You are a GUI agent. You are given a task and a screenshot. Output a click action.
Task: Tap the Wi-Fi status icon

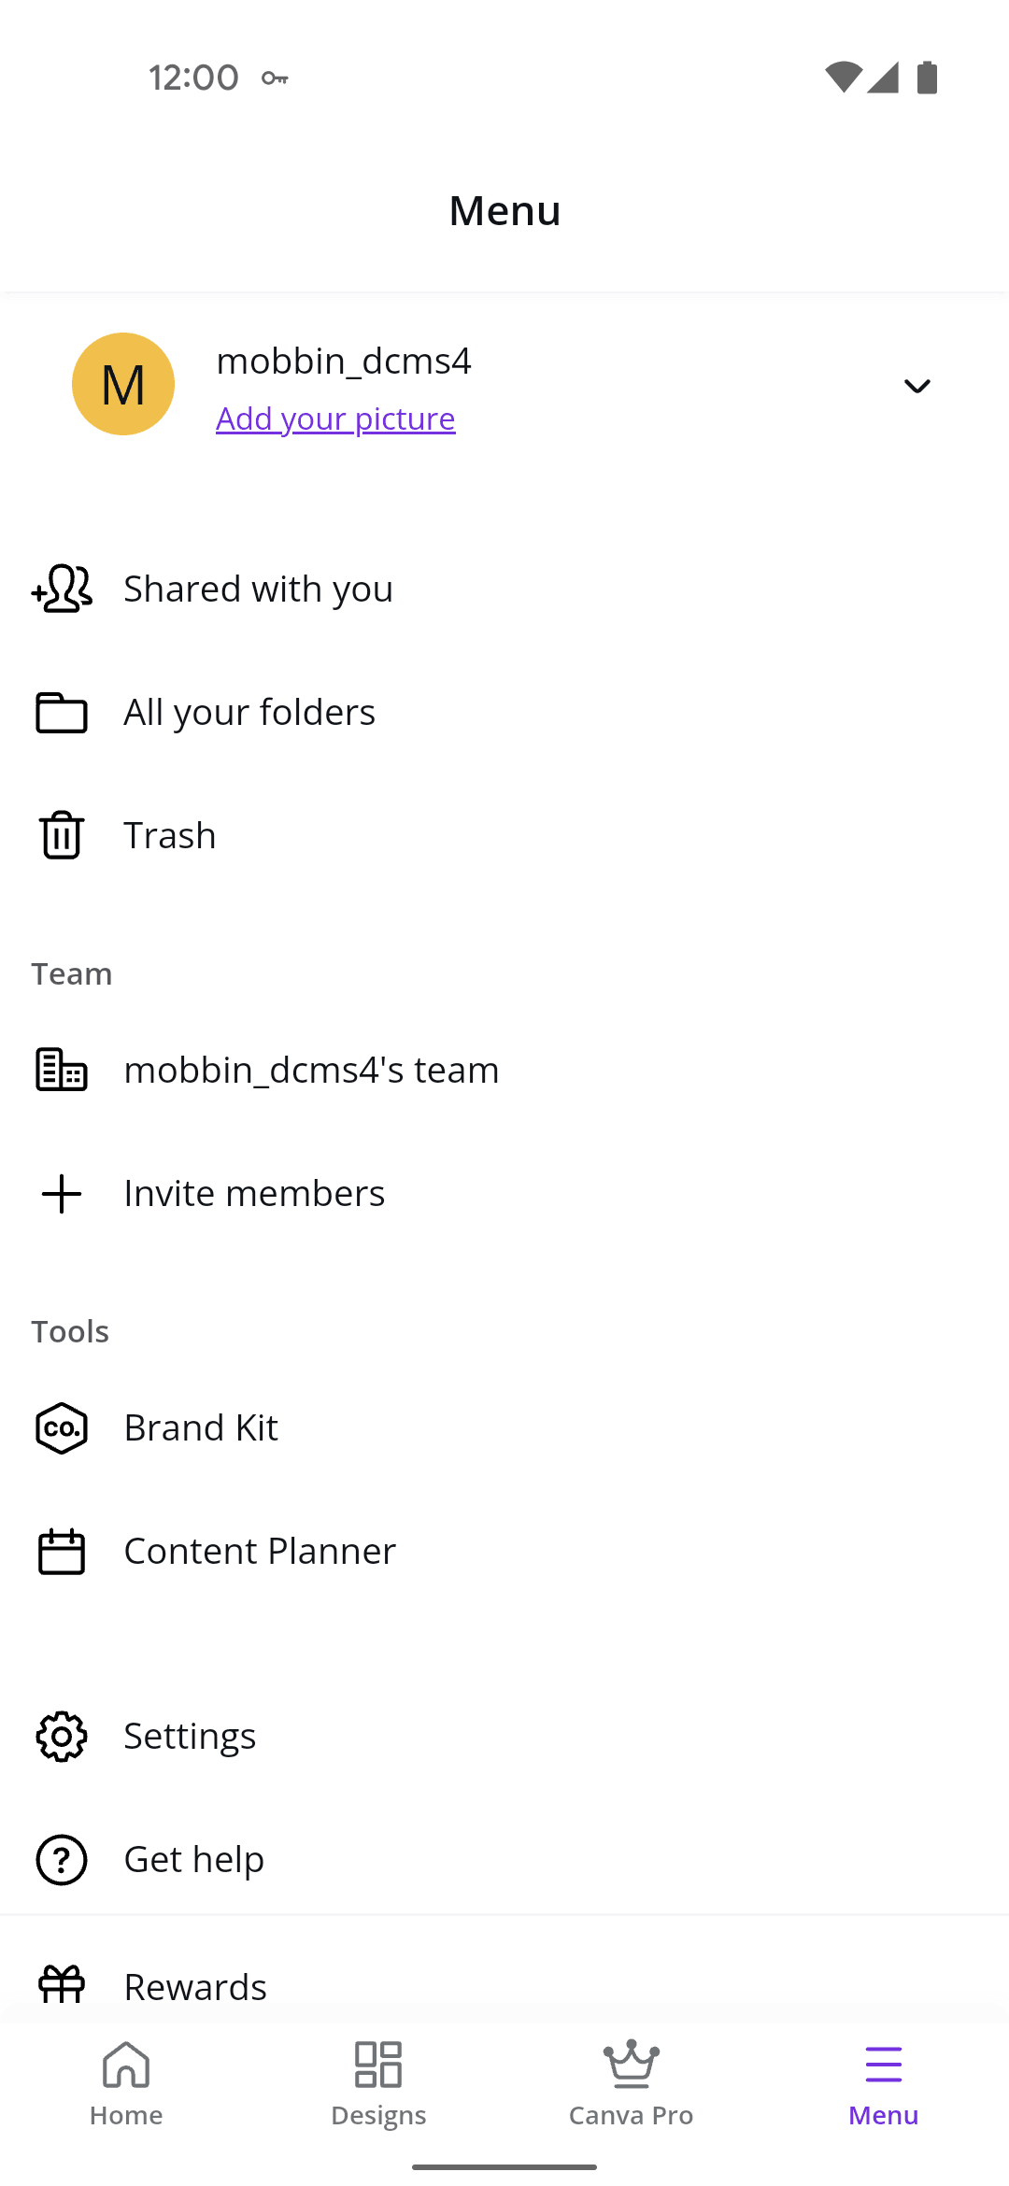pyautogui.click(x=843, y=78)
